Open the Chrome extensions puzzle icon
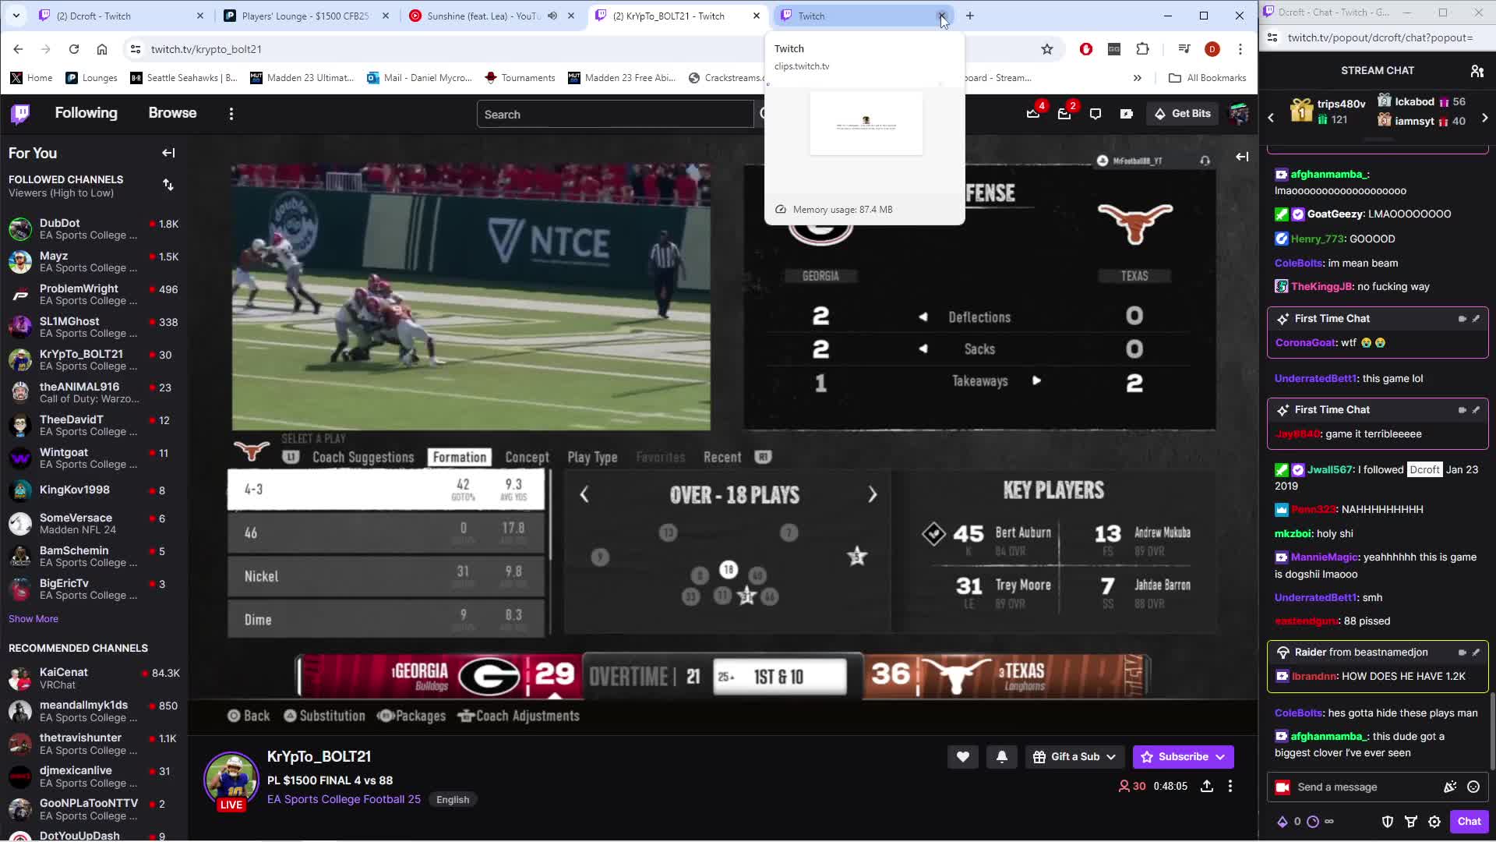Viewport: 1496px width, 842px height. [1143, 49]
